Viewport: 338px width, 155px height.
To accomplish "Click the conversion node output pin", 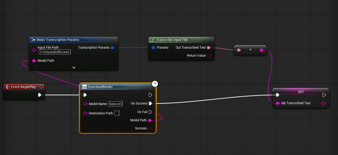I will (261, 50).
